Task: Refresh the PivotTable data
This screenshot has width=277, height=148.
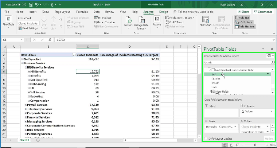Action: coord(128,23)
